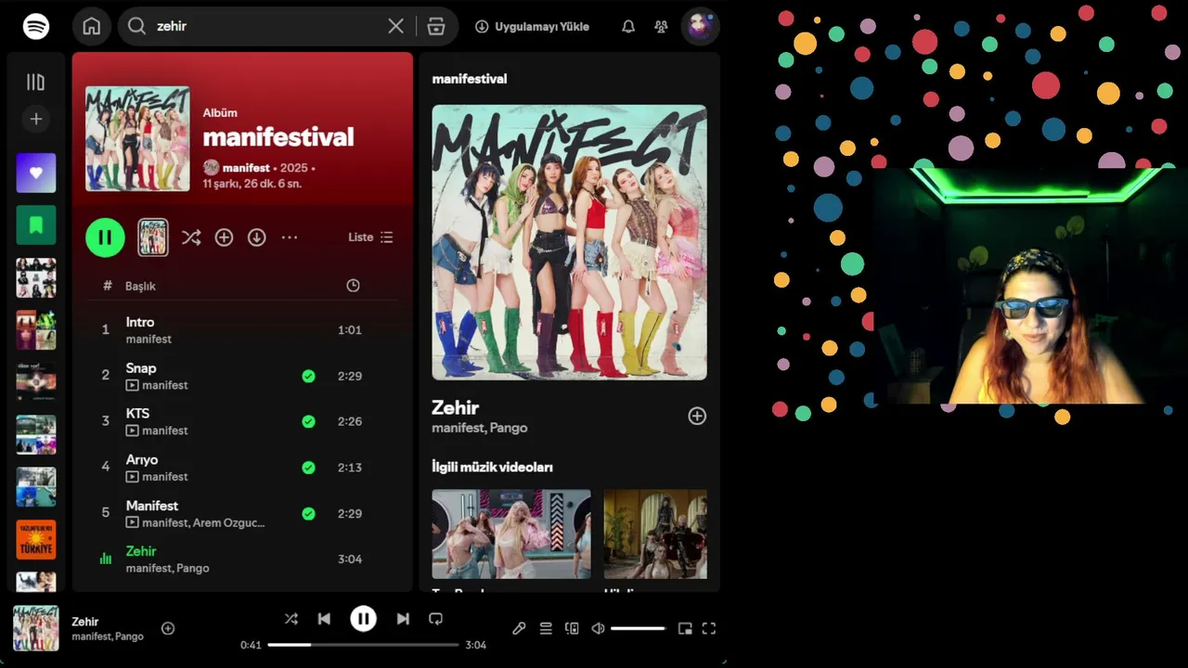Select the Intro track row
Screen dimensions: 1188x668
click(242, 330)
